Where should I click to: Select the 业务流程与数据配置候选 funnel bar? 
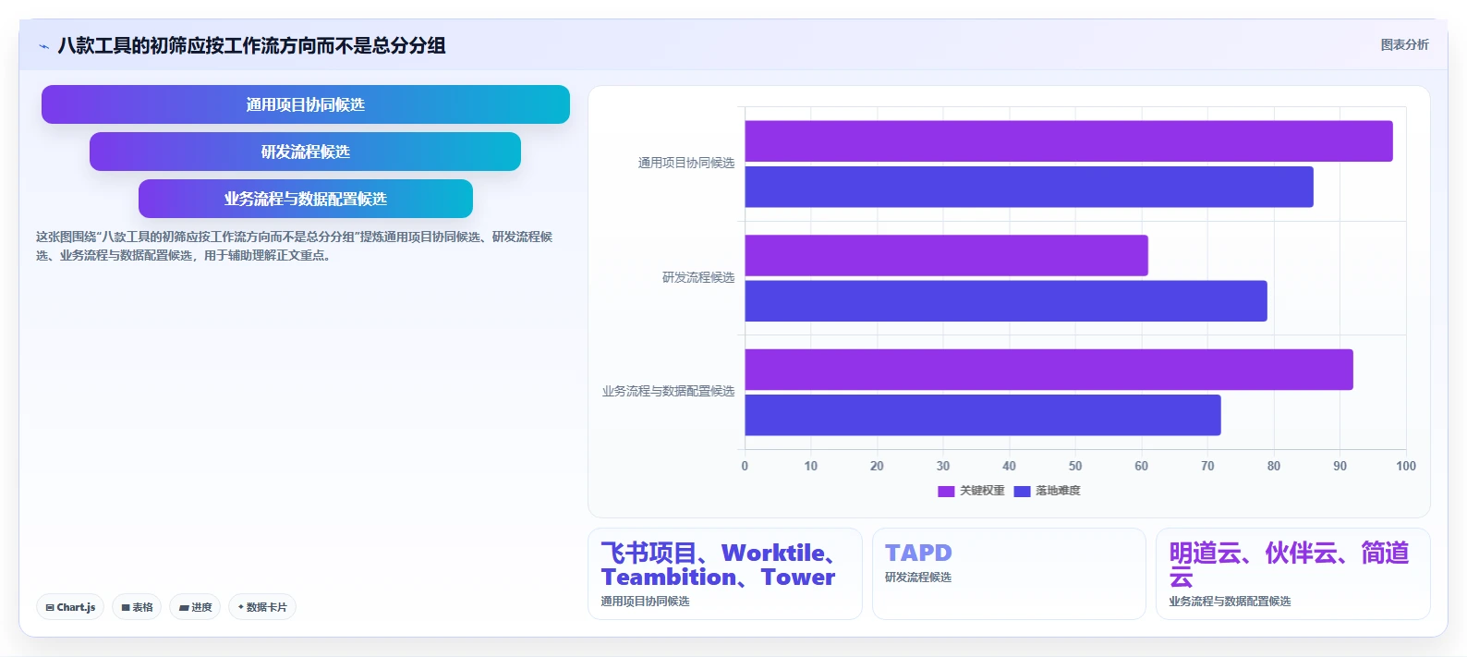(x=306, y=199)
